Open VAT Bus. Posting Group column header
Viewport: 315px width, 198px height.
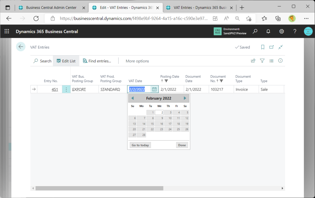pyautogui.click(x=82, y=79)
